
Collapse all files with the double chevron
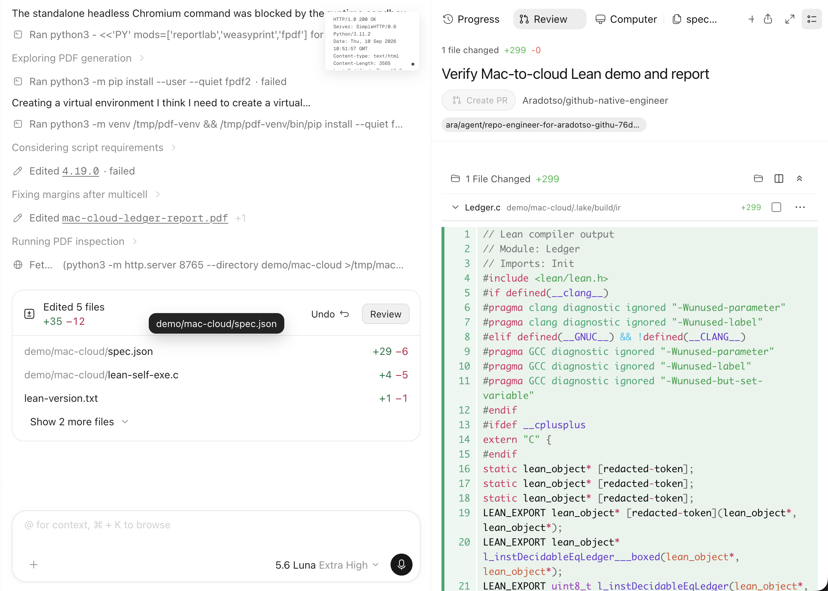coord(799,179)
